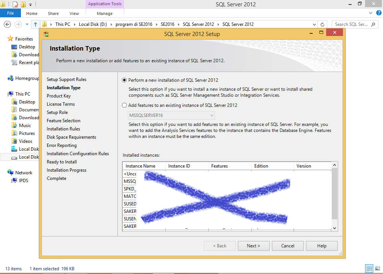Open the MSSQLSERVER16 instance dropdown
Image resolution: width=383 pixels, height=274 pixels.
171,115
